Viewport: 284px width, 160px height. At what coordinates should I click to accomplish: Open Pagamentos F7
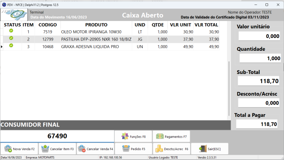[171, 136]
